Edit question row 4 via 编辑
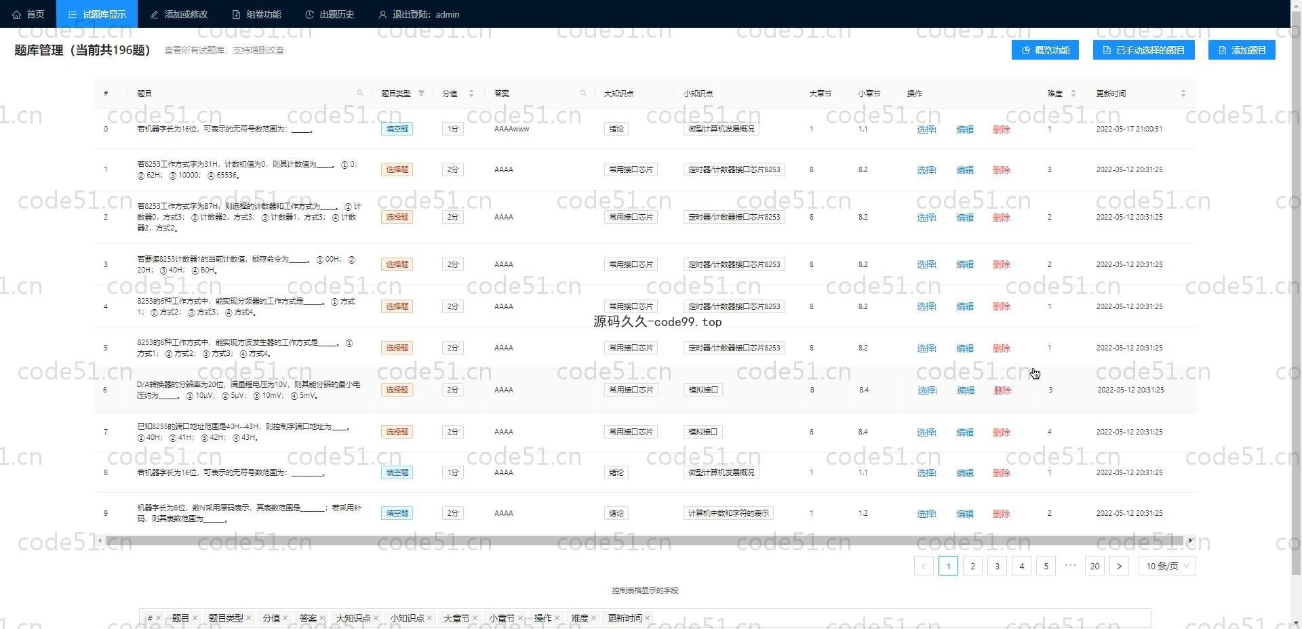This screenshot has width=1302, height=629. click(965, 306)
